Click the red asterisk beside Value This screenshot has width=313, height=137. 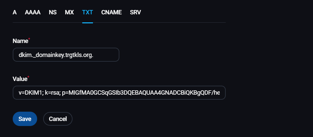[28, 78]
